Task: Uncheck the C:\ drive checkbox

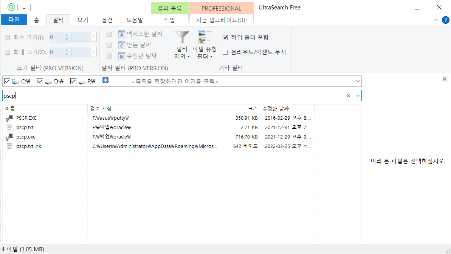Action: coord(7,81)
